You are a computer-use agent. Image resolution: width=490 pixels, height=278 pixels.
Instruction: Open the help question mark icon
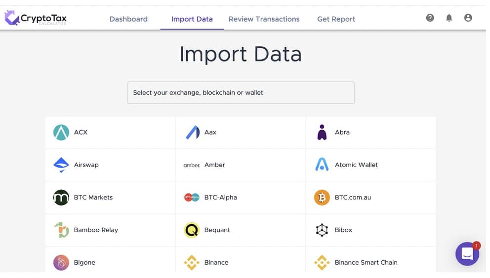(x=430, y=18)
